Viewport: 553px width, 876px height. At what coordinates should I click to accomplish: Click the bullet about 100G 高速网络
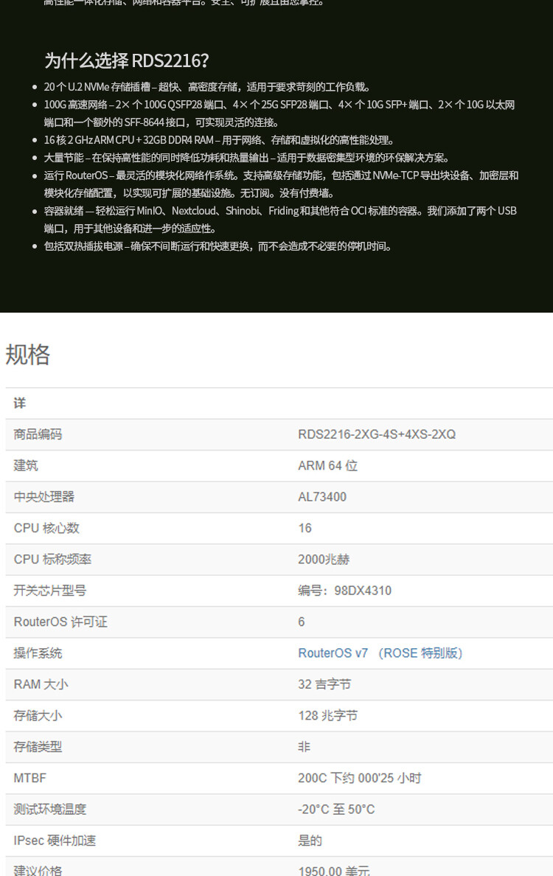tap(279, 114)
